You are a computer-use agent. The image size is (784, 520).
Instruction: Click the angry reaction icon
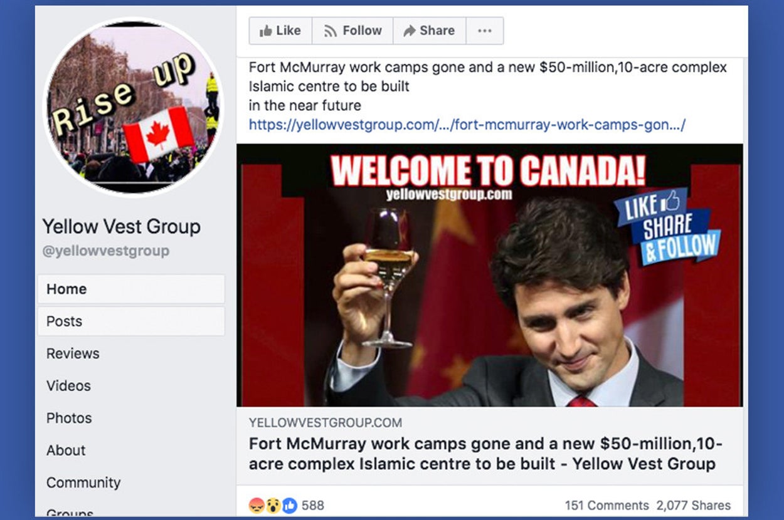pyautogui.click(x=257, y=506)
